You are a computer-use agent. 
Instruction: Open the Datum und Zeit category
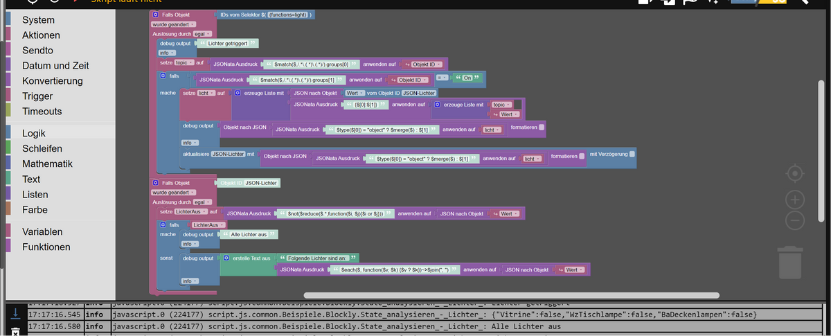pyautogui.click(x=55, y=66)
